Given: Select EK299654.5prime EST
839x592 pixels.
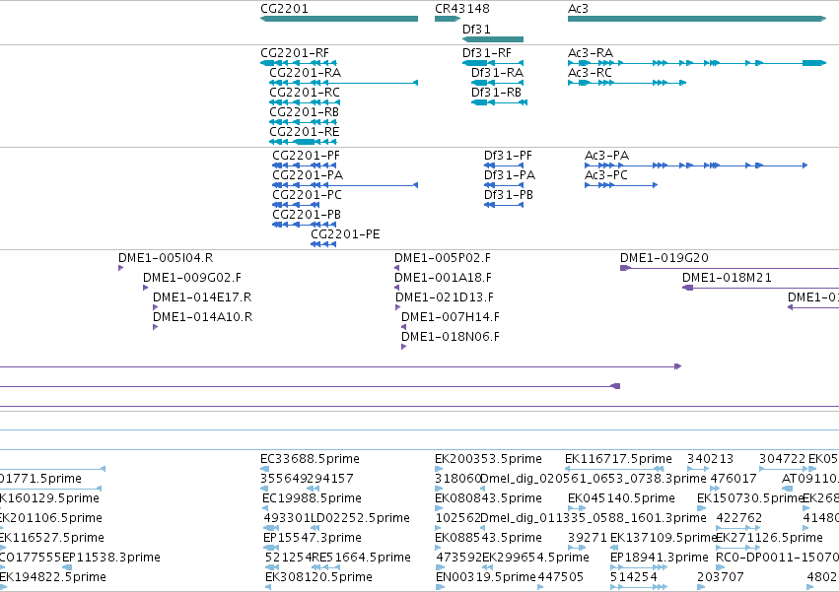Looking at the screenshot, I should click(487, 567).
